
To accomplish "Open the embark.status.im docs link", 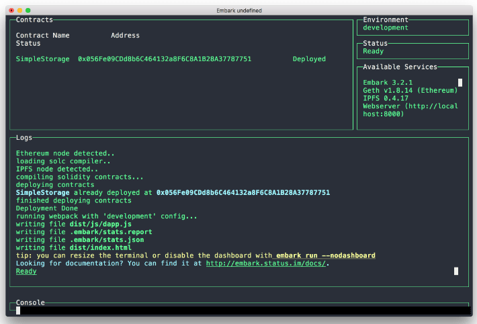I will [267, 264].
